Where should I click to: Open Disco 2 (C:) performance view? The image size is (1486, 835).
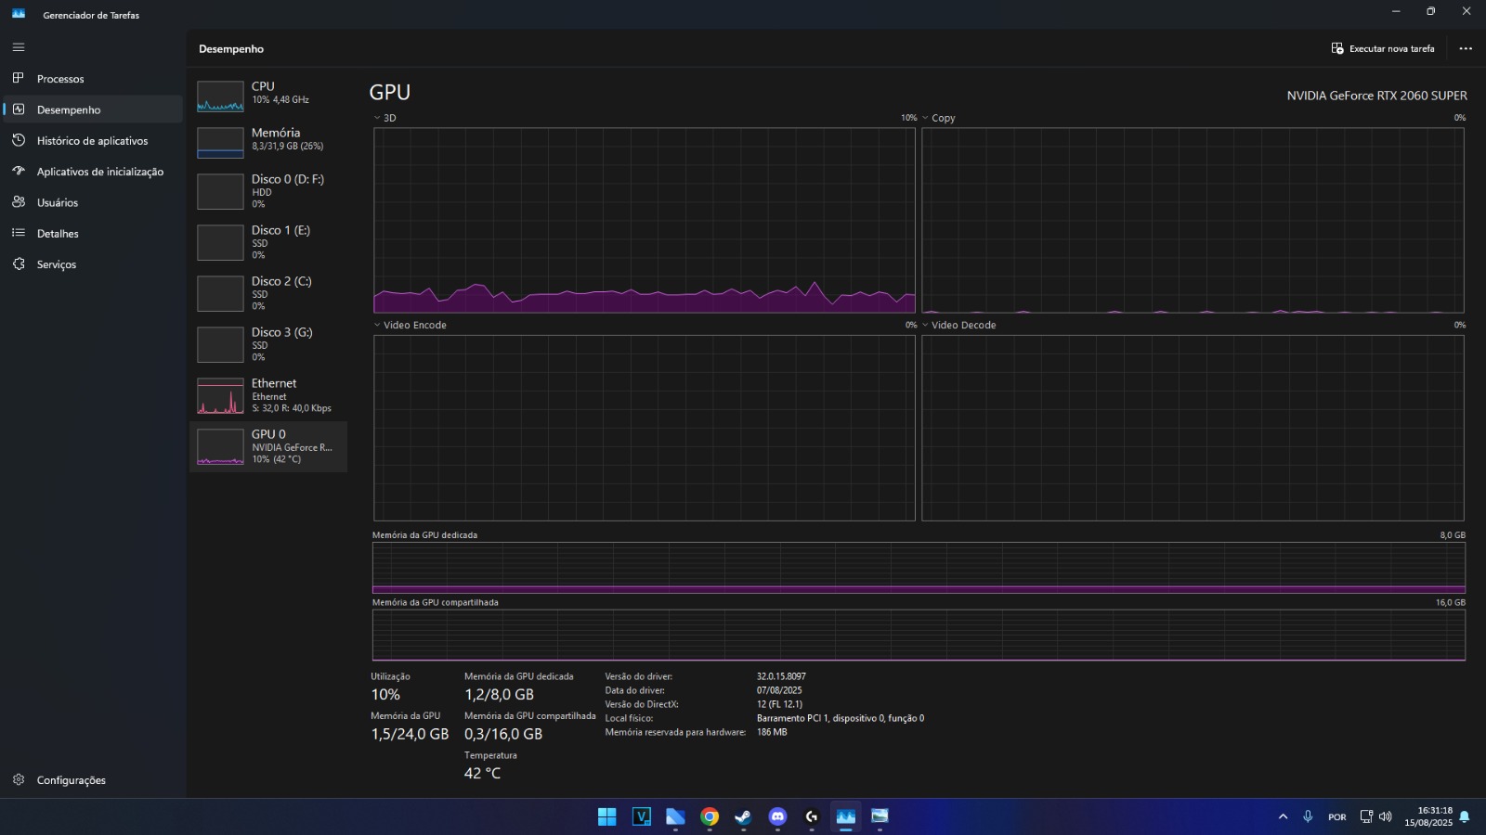(x=268, y=293)
